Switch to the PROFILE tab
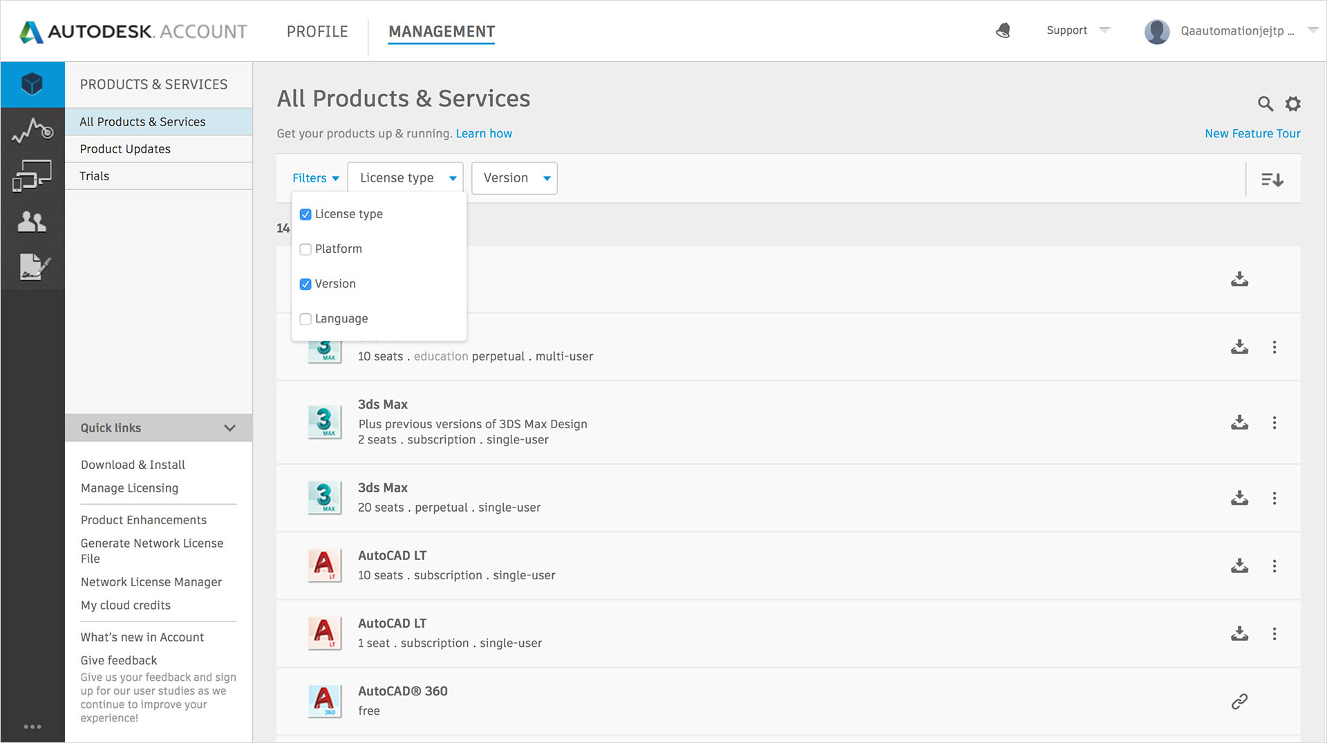This screenshot has width=1327, height=743. click(317, 32)
